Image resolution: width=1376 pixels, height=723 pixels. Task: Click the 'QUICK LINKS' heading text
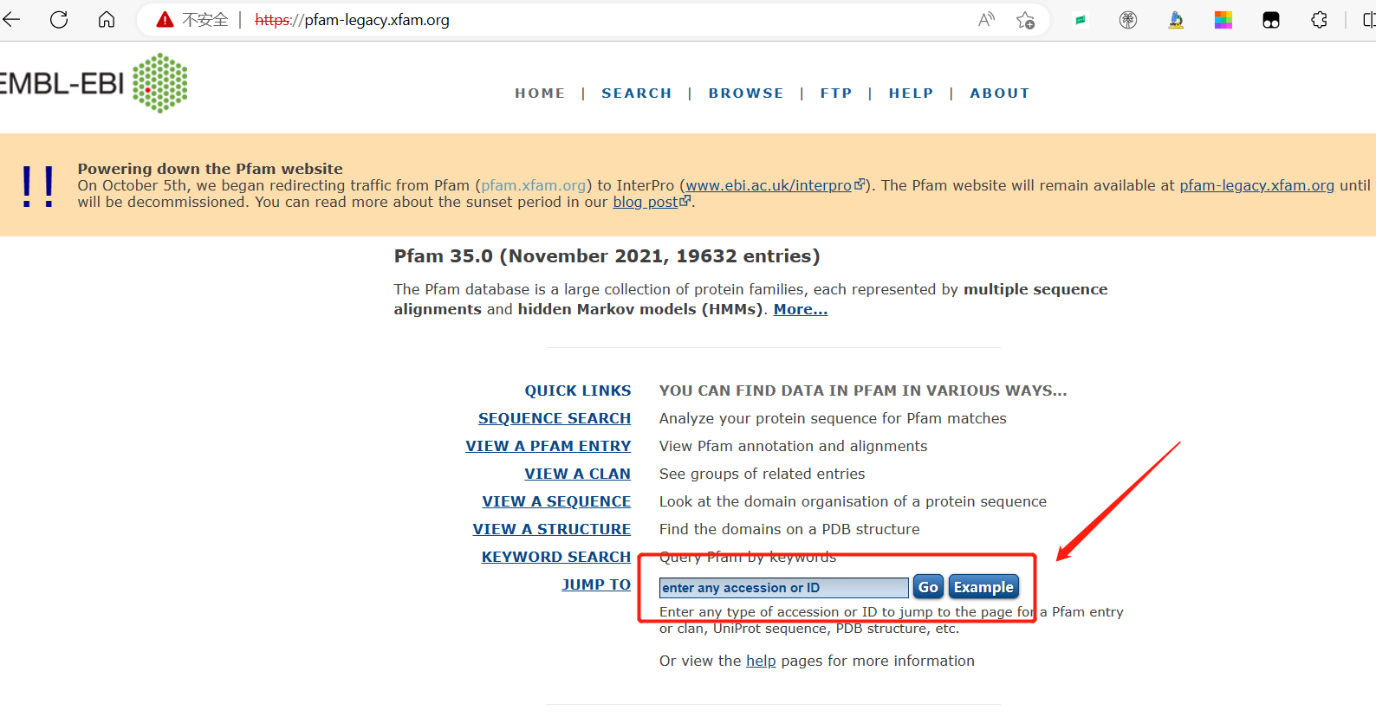578,391
